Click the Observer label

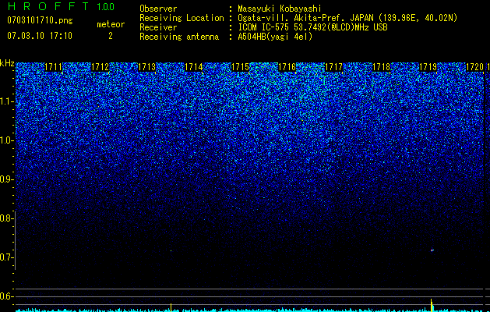pyautogui.click(x=158, y=9)
